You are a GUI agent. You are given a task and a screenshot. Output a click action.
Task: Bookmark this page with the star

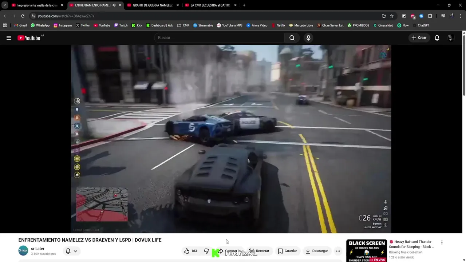[392, 16]
